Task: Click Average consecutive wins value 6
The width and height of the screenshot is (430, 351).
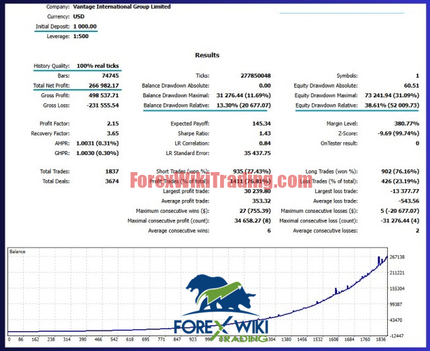Action: [x=269, y=231]
